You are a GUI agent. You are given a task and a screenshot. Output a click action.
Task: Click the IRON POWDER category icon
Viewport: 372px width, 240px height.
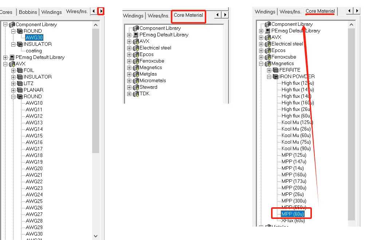coord(276,77)
